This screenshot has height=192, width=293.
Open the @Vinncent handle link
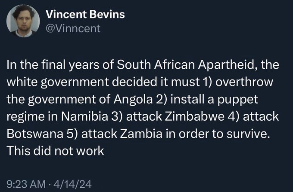(x=73, y=28)
